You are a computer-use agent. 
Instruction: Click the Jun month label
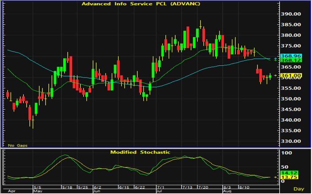pyautogui.click(x=97, y=191)
